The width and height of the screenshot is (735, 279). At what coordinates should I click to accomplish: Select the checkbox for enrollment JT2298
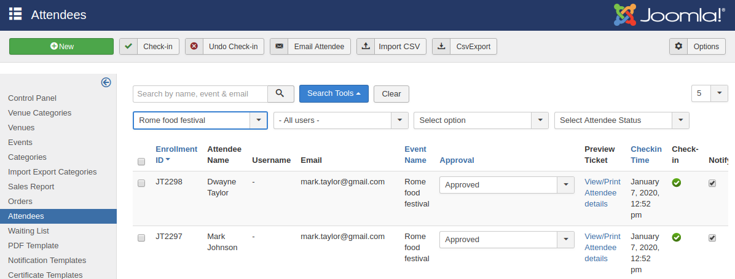pos(141,183)
